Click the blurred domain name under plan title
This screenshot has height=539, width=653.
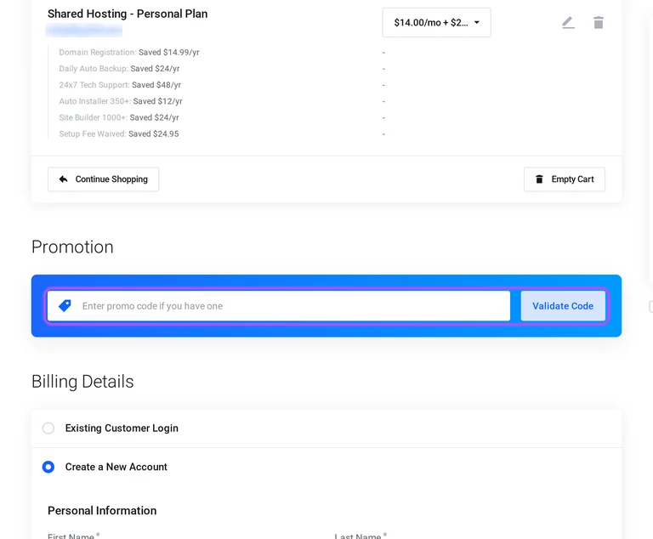click(x=84, y=30)
